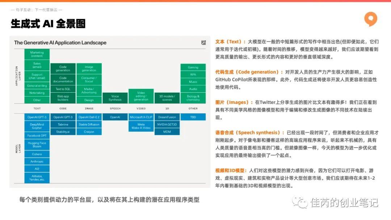Select the Biology & chemistry box

click(193, 98)
